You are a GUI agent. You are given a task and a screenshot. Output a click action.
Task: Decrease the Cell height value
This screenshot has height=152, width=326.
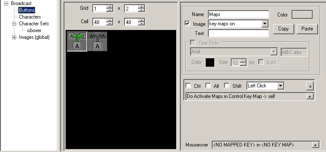(141, 24)
